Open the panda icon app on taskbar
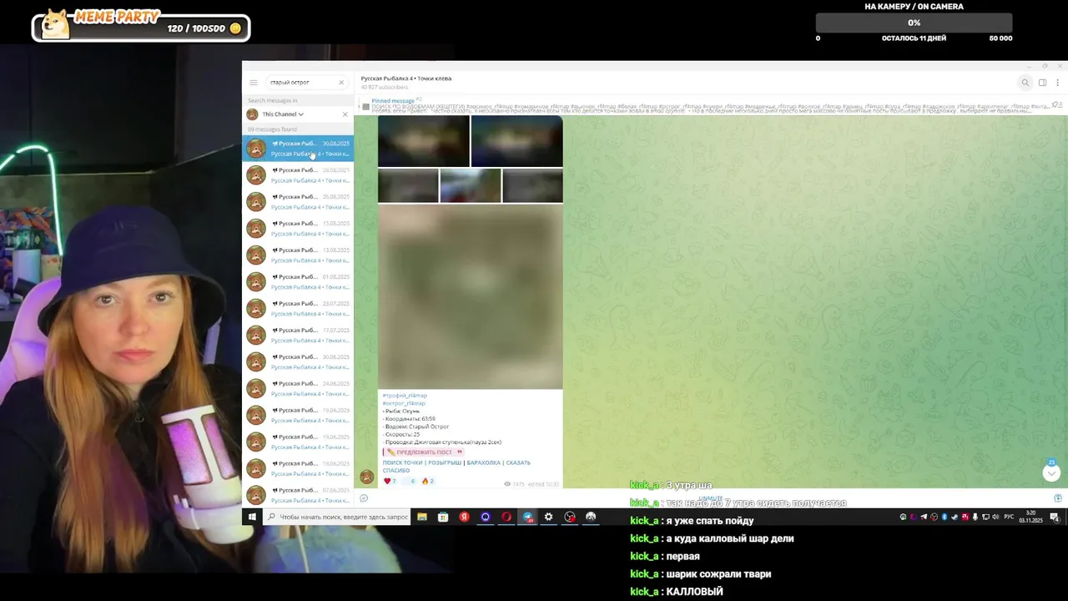The width and height of the screenshot is (1068, 601). tap(591, 517)
